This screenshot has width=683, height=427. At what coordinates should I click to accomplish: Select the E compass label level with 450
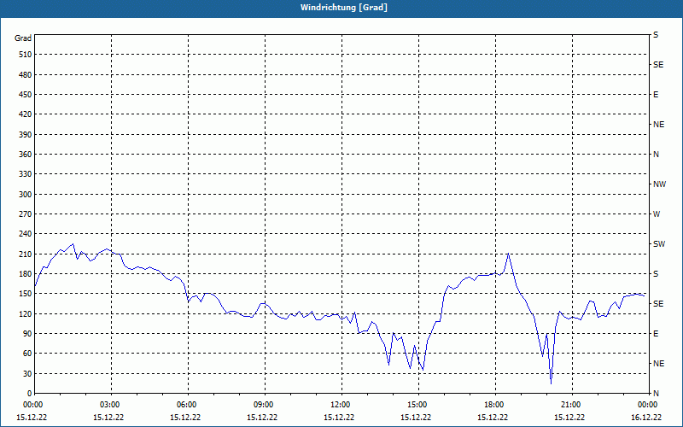[x=656, y=95]
